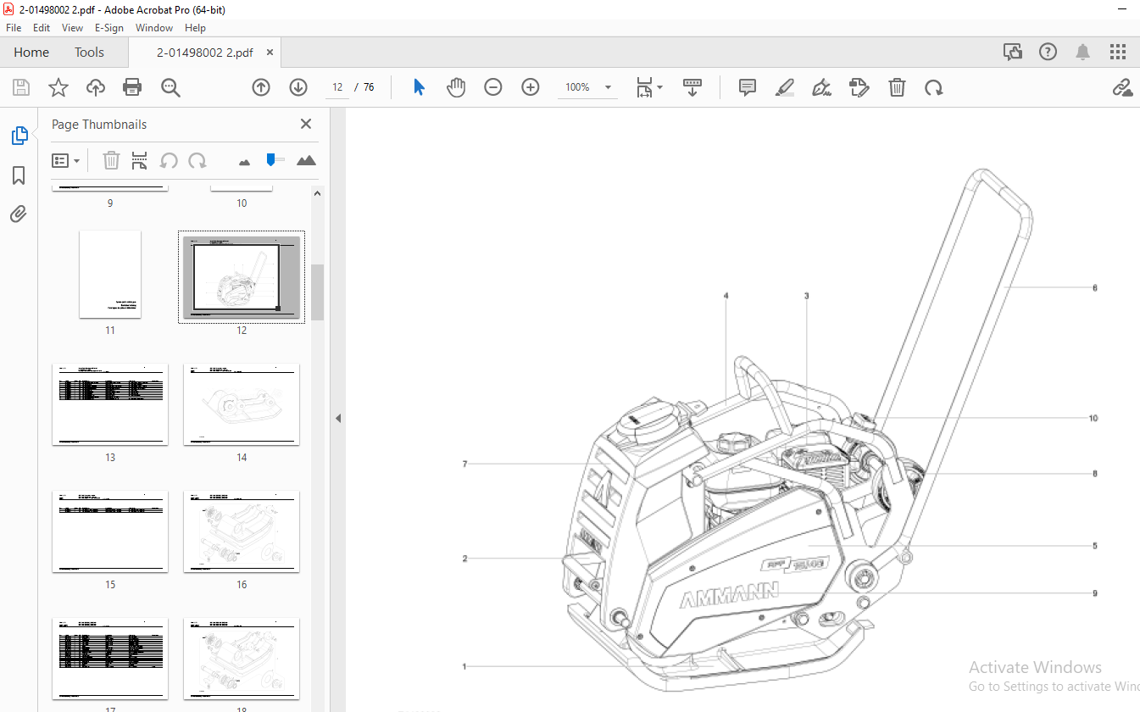1140x712 pixels.
Task: Open the Bookmarks side panel
Action: (19, 175)
